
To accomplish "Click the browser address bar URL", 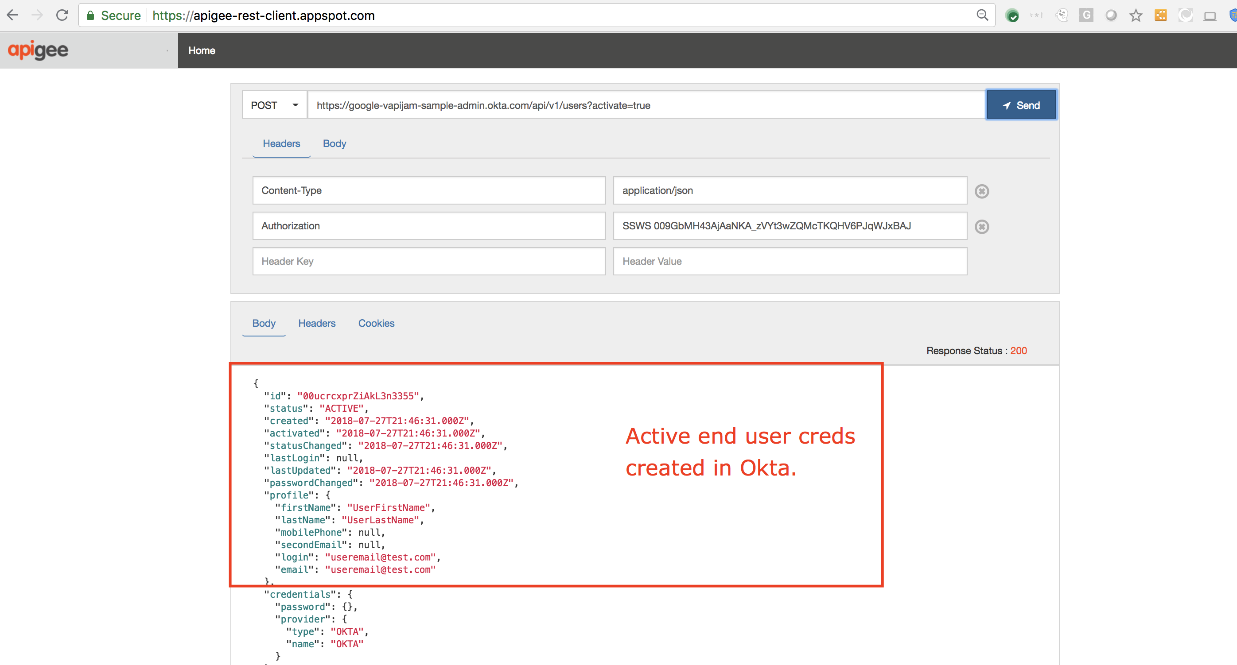I will click(263, 15).
